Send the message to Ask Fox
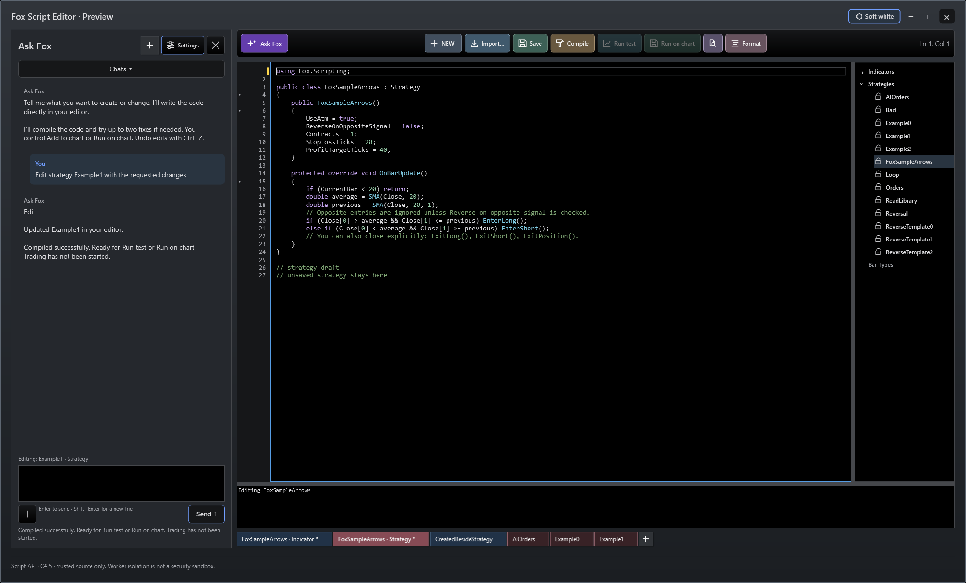Viewport: 966px width, 583px height. pos(206,514)
